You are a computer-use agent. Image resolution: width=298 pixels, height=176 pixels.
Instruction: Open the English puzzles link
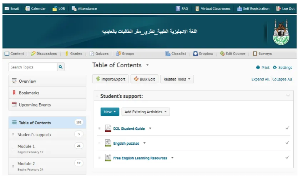point(126,143)
